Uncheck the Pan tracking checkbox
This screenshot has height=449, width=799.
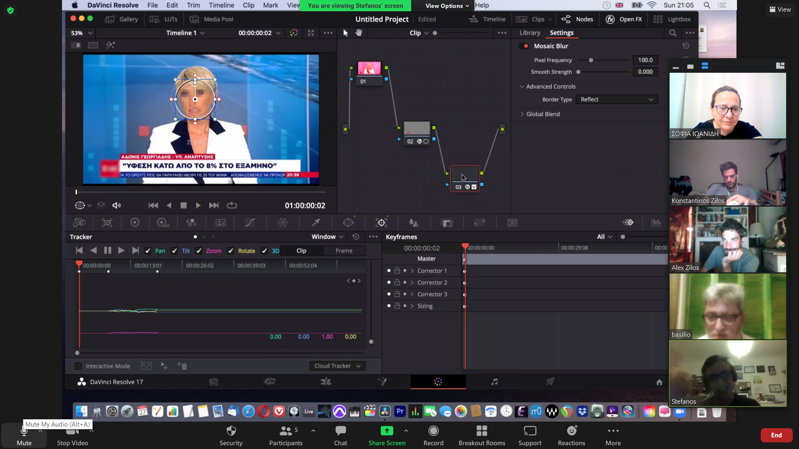click(147, 251)
